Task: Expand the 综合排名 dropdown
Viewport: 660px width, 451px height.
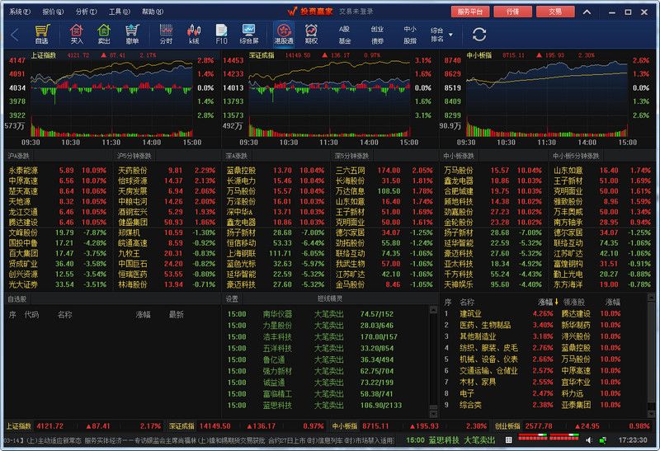Action: (451, 35)
